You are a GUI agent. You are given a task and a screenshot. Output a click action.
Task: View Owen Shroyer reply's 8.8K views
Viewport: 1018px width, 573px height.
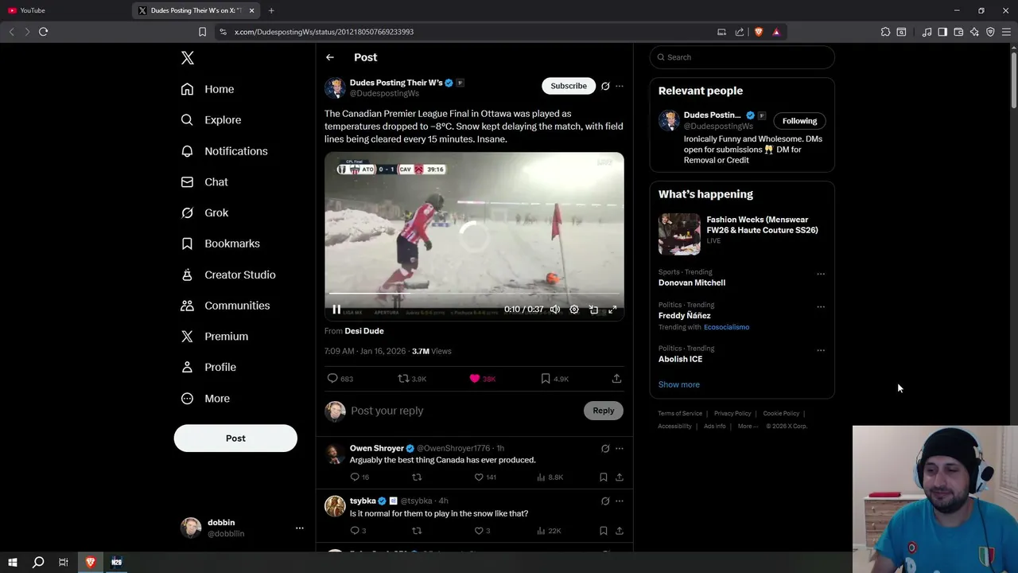550,477
